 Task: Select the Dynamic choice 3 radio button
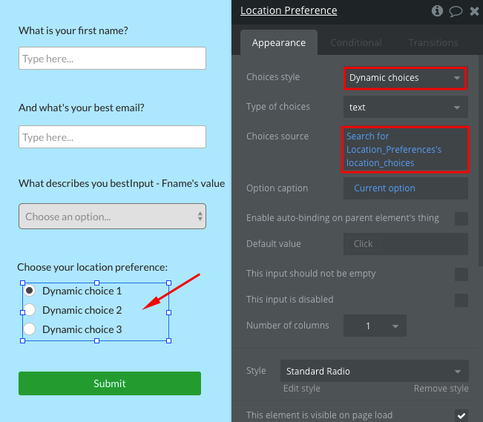30,329
